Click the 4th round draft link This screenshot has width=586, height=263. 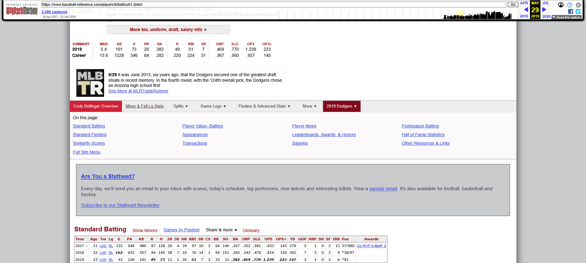[203, 14]
